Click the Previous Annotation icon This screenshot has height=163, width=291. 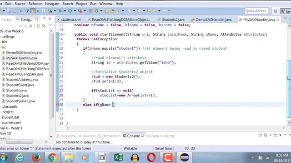(139, 11)
